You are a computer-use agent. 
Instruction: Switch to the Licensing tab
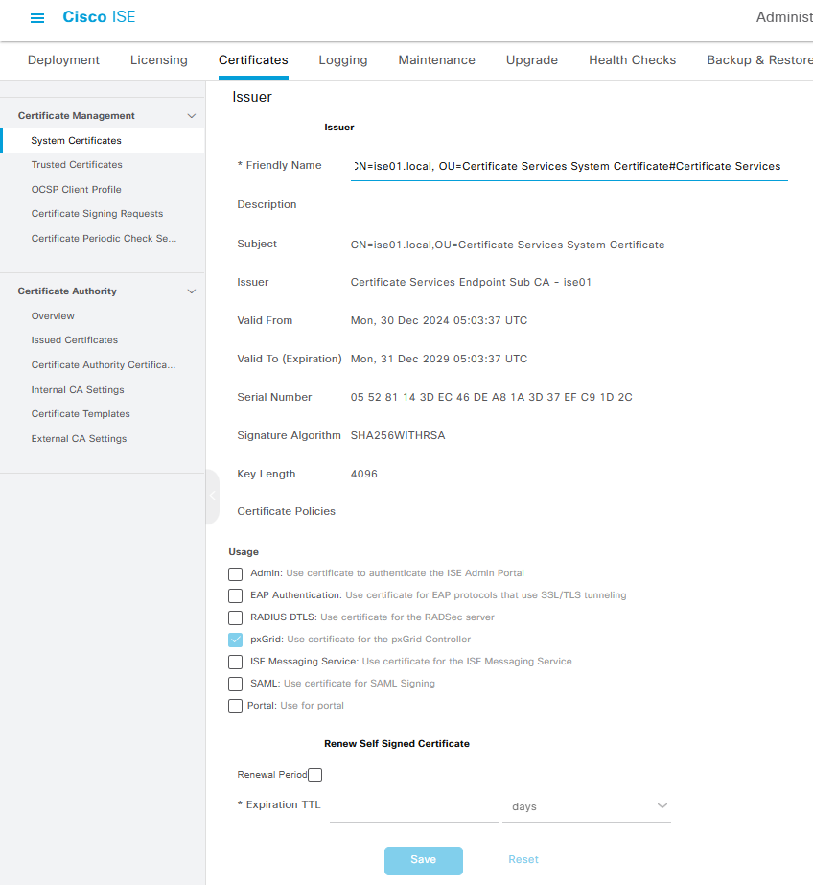pos(158,59)
